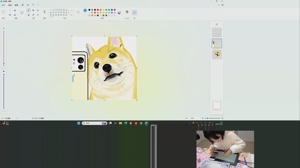Click the share icon in the title bar

(x=28, y=5)
